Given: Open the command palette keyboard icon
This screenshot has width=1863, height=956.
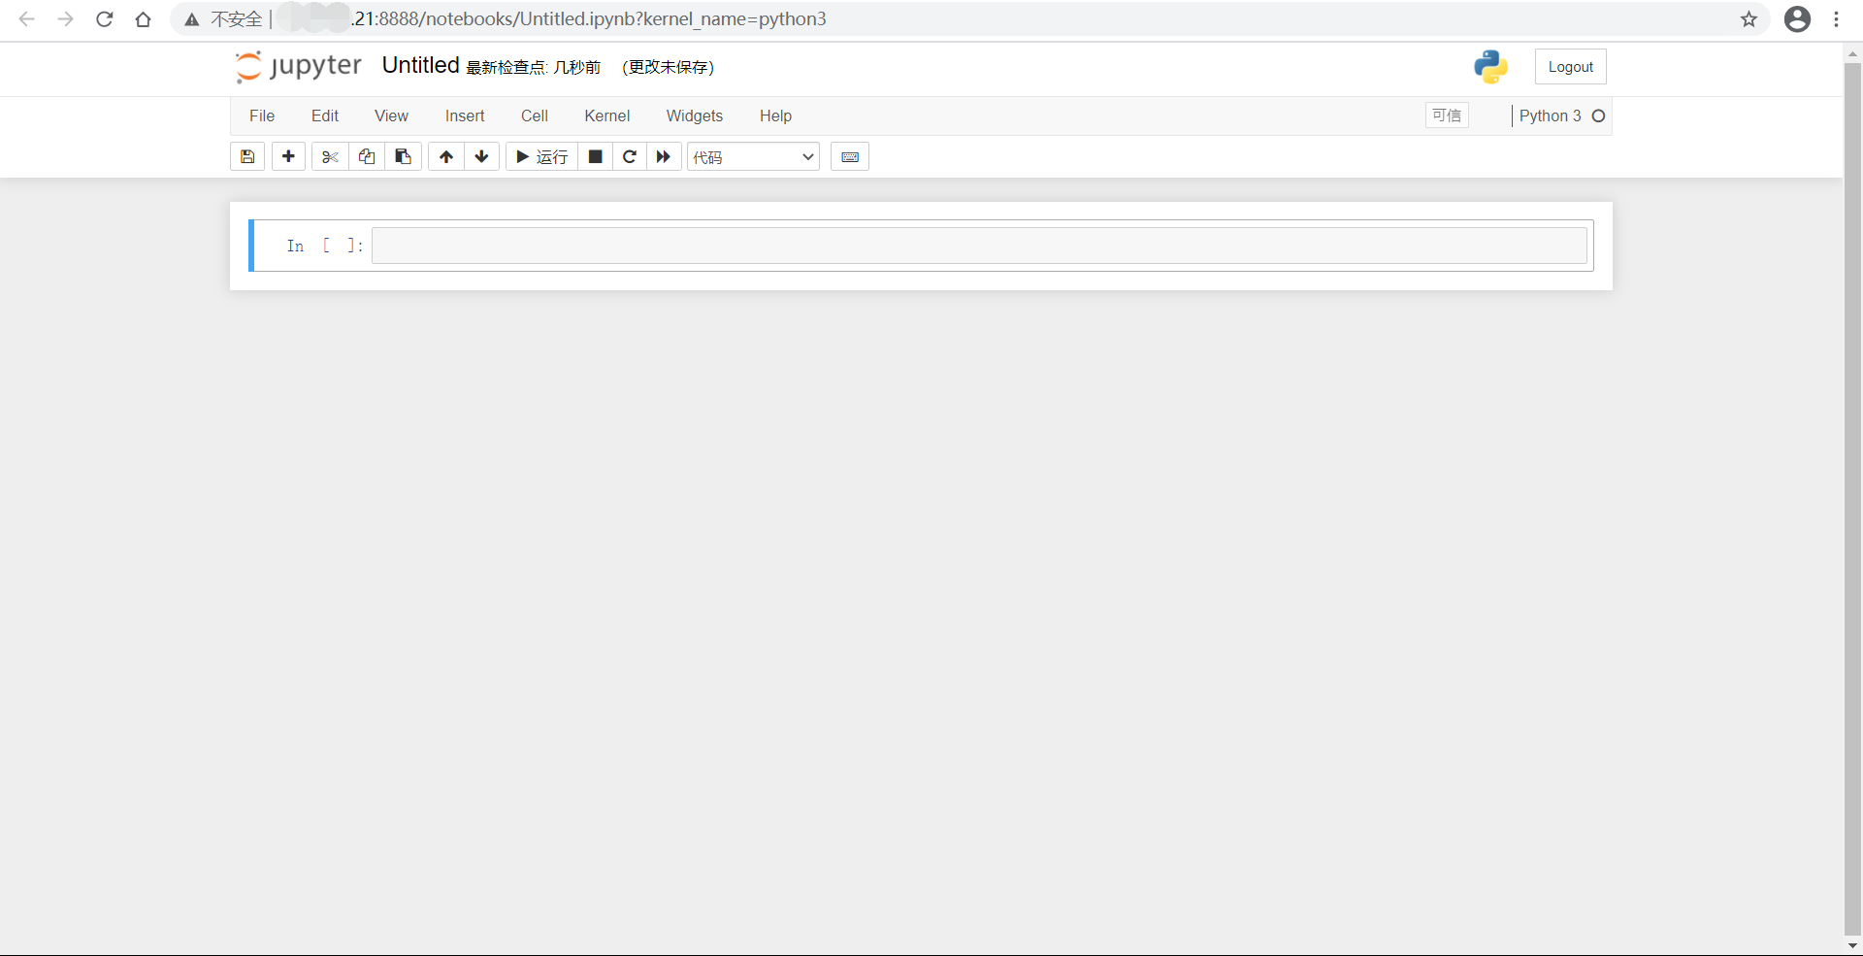Looking at the screenshot, I should pos(850,156).
